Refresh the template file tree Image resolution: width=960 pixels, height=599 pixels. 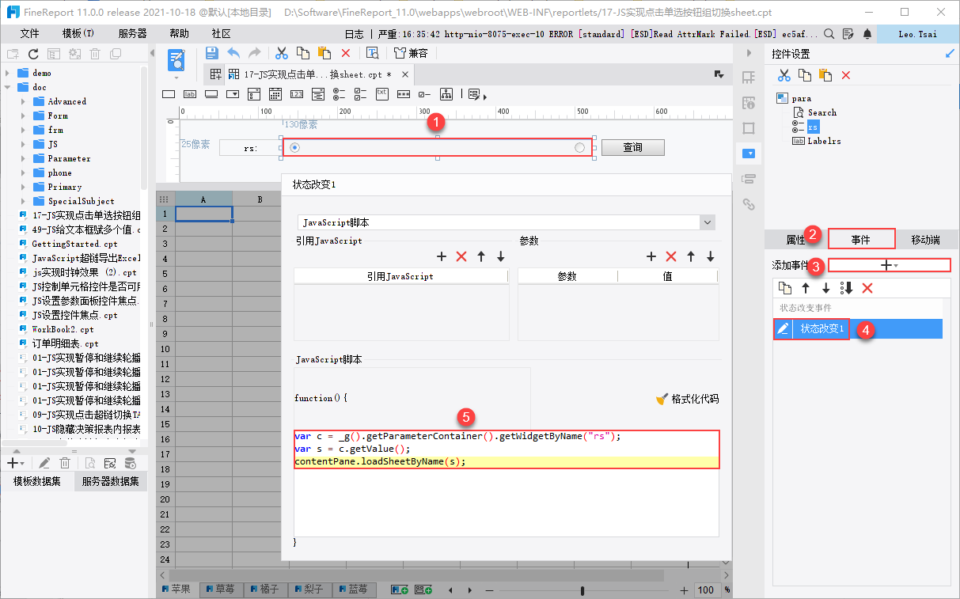coord(33,54)
